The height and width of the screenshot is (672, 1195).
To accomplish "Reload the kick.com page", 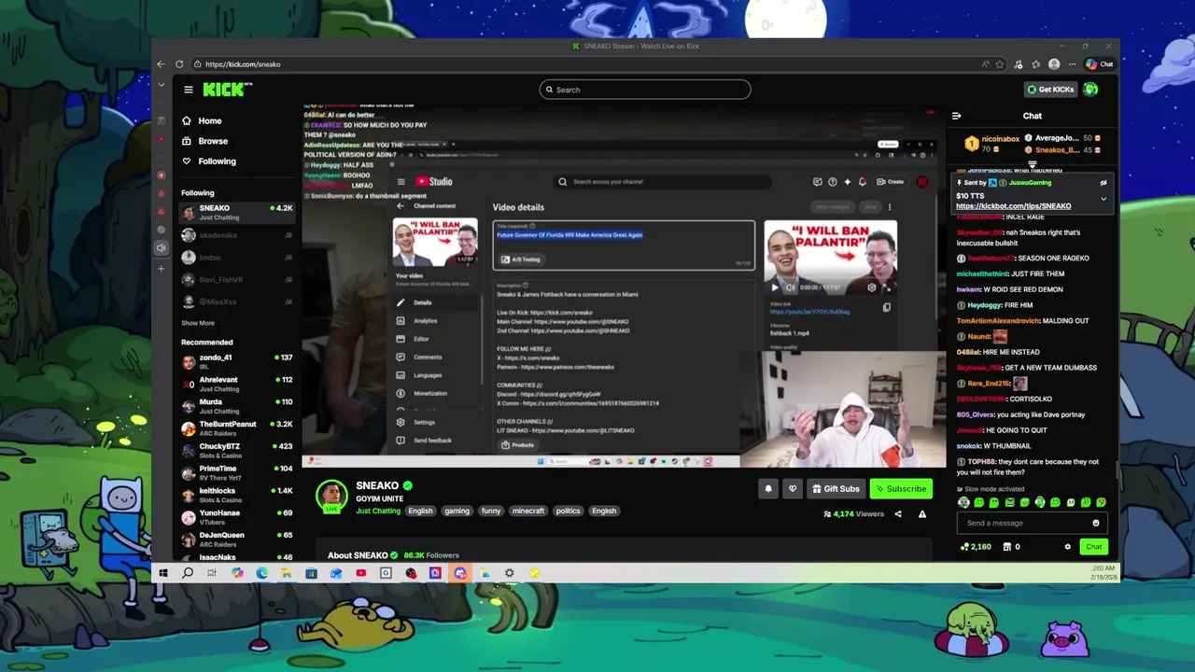I will [179, 64].
